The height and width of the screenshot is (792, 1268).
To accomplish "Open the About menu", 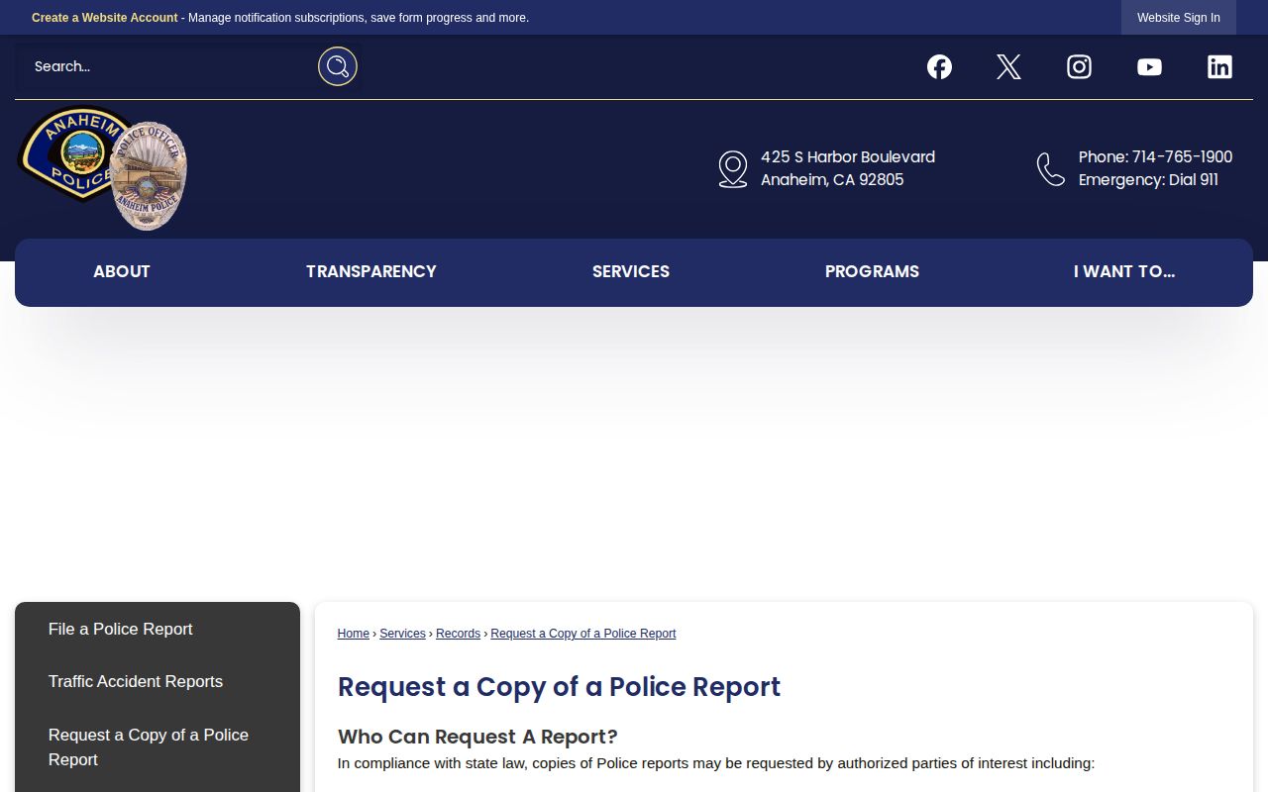I will pos(122,272).
